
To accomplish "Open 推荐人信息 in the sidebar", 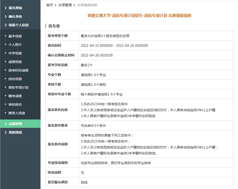I will point(17,113).
